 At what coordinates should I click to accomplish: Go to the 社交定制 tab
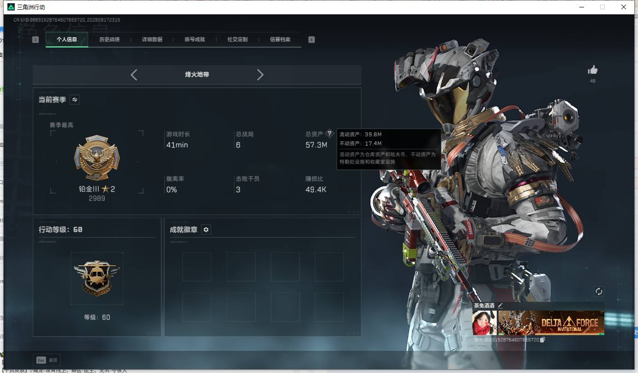click(238, 40)
